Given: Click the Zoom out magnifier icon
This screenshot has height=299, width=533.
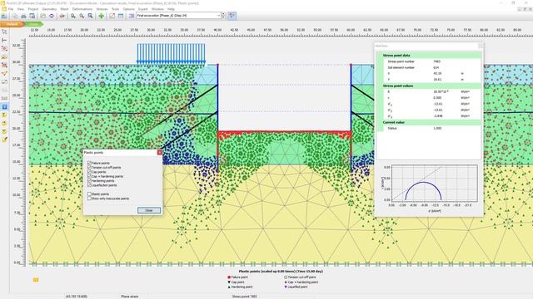Looking at the screenshot, I should coord(82,16).
